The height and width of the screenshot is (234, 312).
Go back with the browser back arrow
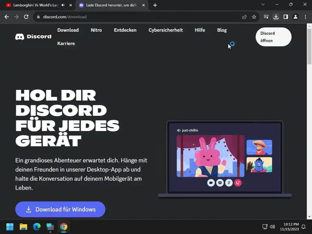click(7, 17)
